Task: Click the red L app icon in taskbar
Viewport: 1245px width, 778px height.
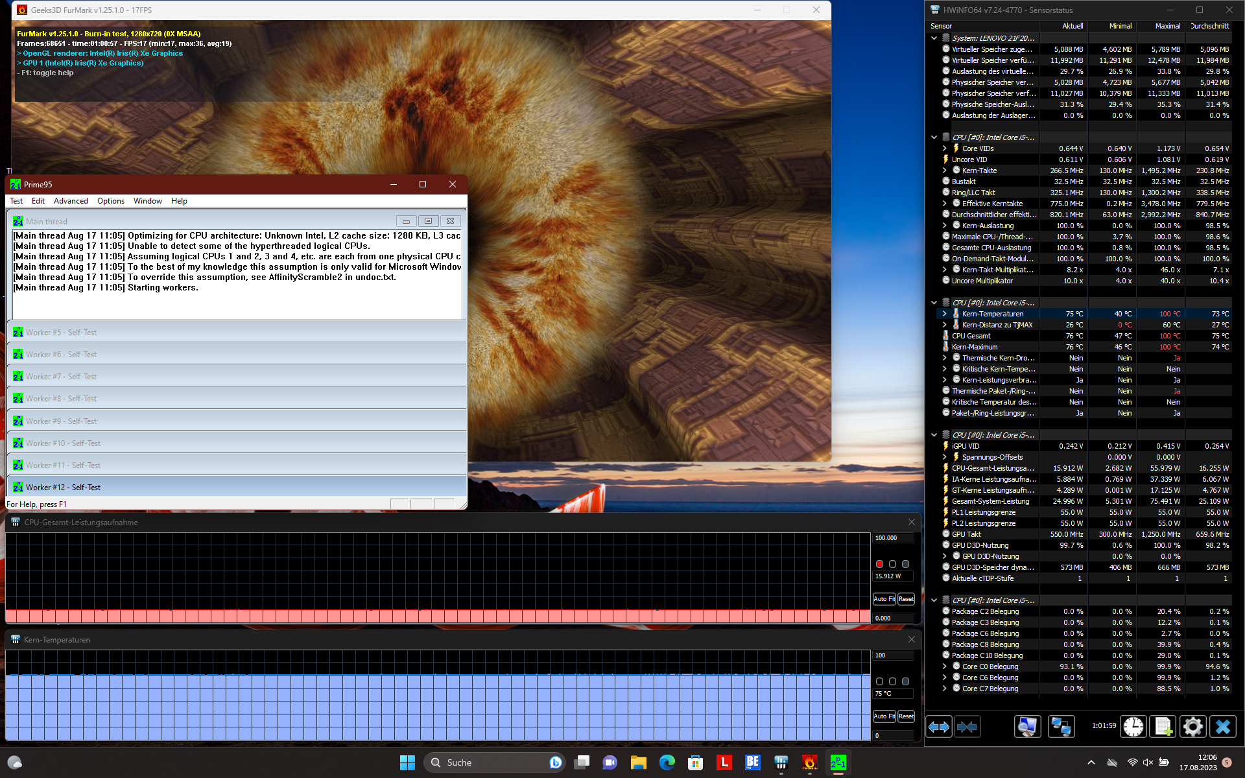Action: tap(724, 763)
